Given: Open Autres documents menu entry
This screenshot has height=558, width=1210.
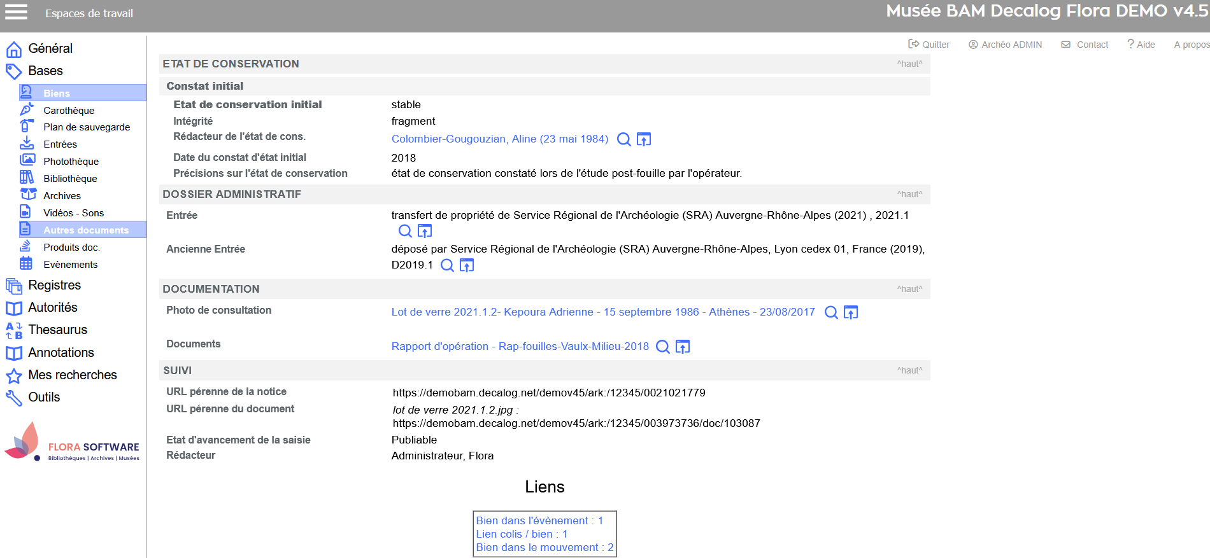Looking at the screenshot, I should pyautogui.click(x=86, y=230).
